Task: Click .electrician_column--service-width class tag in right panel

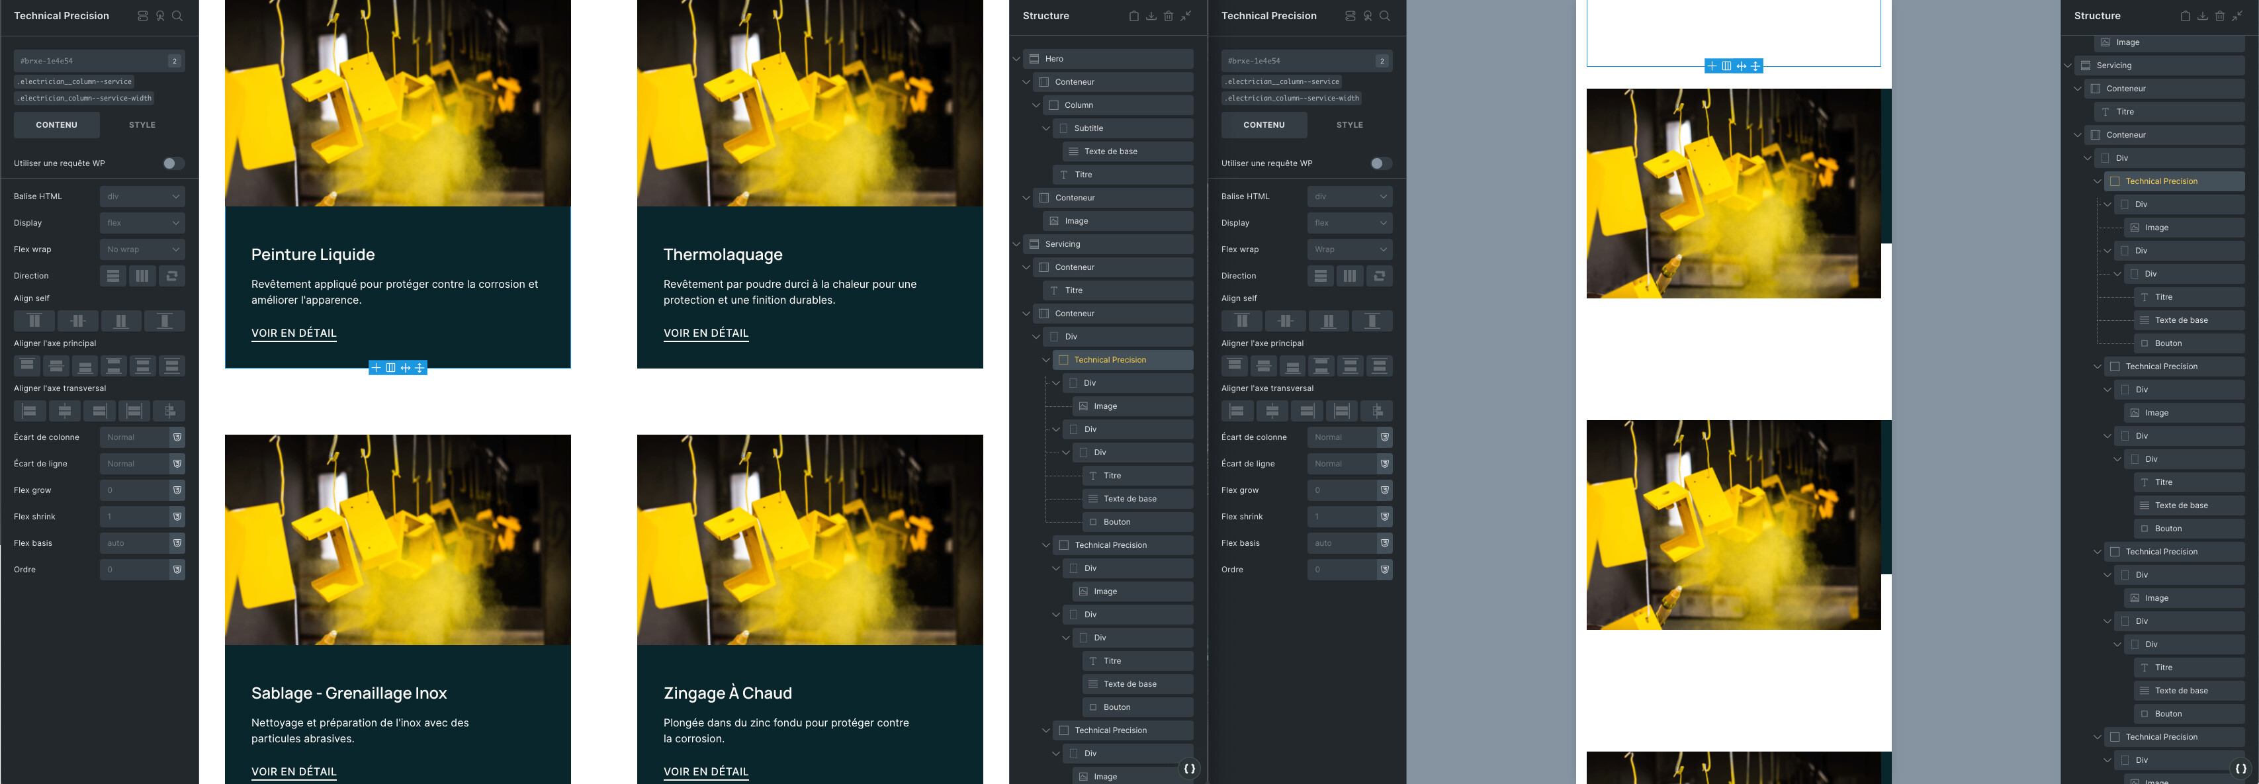Action: coord(1293,98)
